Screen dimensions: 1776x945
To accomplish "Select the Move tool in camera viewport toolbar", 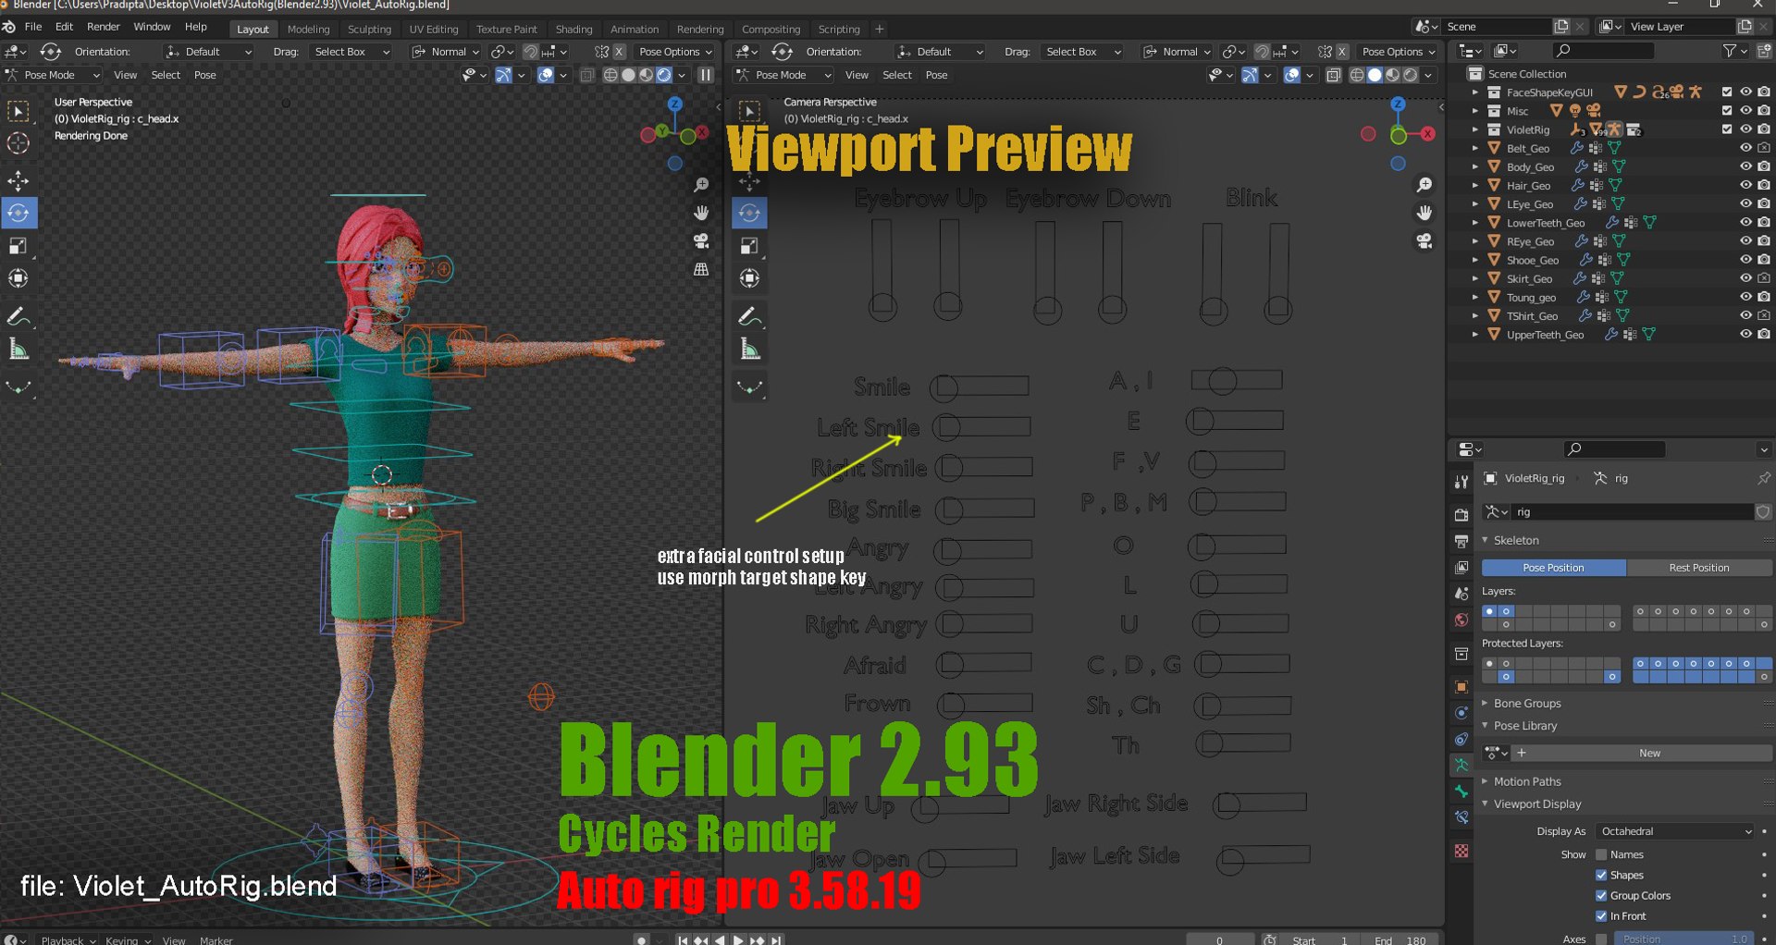I will point(750,180).
